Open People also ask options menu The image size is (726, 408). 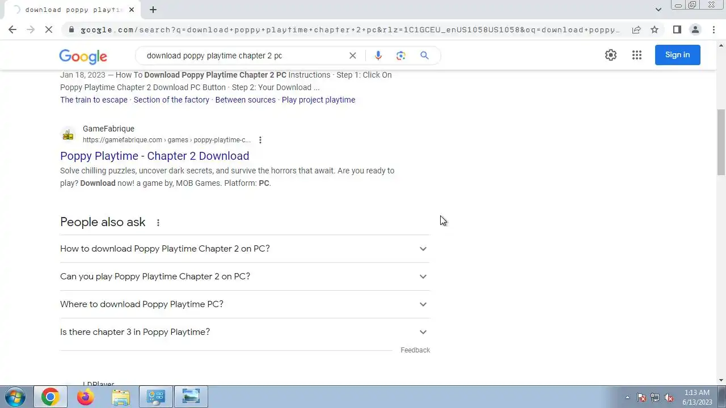click(x=158, y=223)
